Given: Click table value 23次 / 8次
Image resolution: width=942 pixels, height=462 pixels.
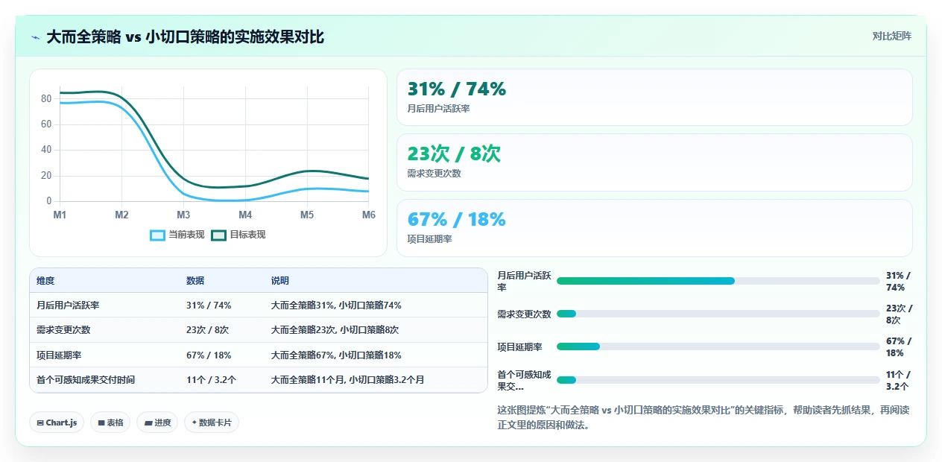Looking at the screenshot, I should tap(207, 330).
